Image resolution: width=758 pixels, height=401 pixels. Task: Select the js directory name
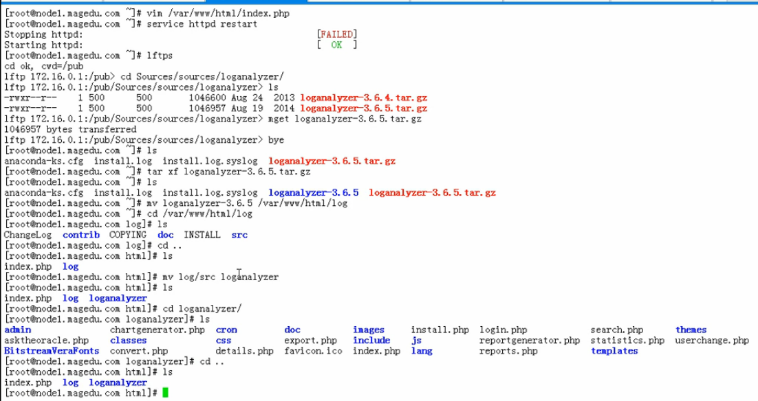click(x=417, y=341)
